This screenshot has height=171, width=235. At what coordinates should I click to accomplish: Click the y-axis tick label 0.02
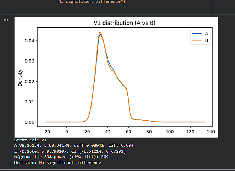pos(29,82)
